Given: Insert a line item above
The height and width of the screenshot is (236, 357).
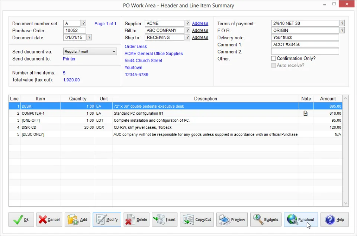Looking at the screenshot, I should (165, 219).
